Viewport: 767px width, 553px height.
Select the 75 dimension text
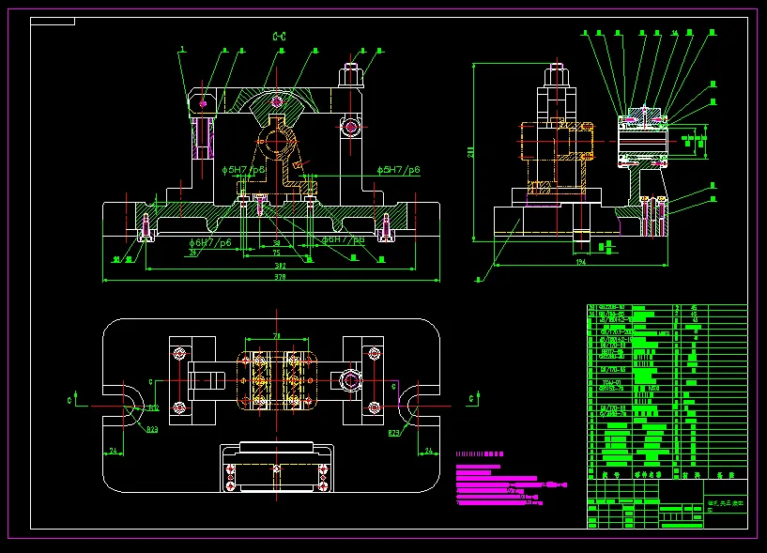coord(276,253)
